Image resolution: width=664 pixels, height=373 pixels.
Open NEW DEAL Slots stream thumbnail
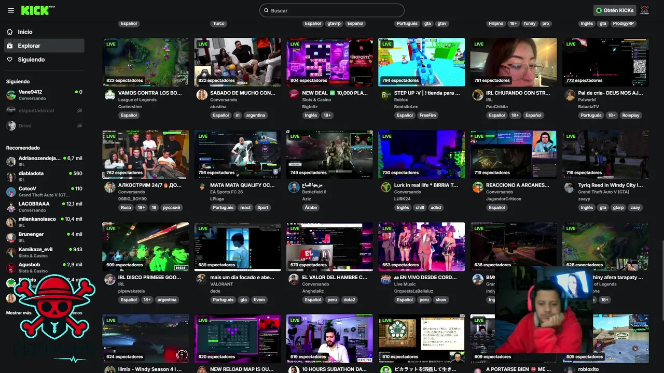pyautogui.click(x=329, y=62)
